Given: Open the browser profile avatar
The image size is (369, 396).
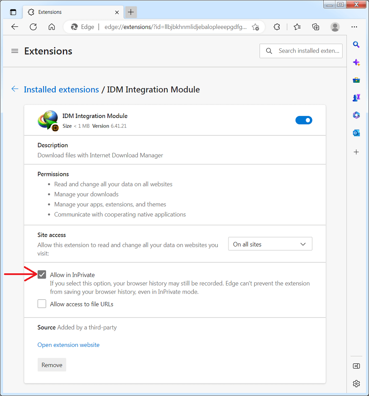Looking at the screenshot, I should point(335,26).
